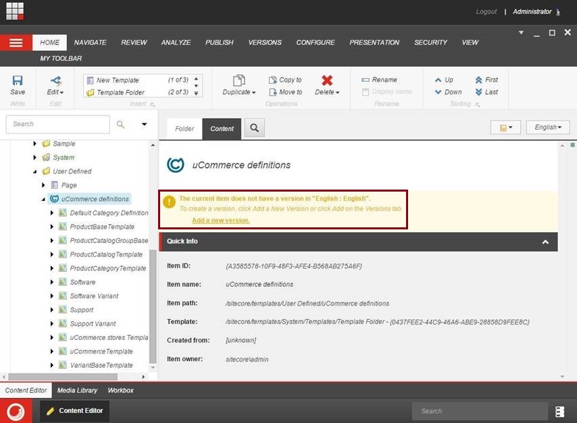Open the PUBLISH ribbon tab
Viewport: 577px width, 423px height.
(x=220, y=43)
